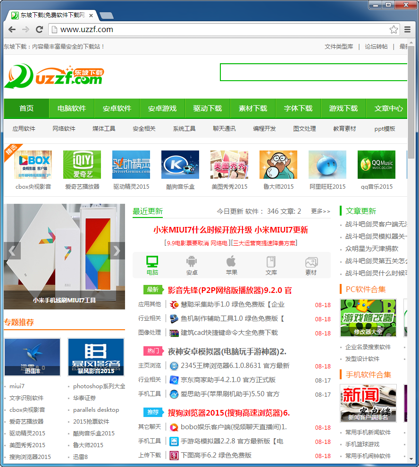Click the 爱思助手 software icon
This screenshot has height=467, width=419.
tap(174, 394)
